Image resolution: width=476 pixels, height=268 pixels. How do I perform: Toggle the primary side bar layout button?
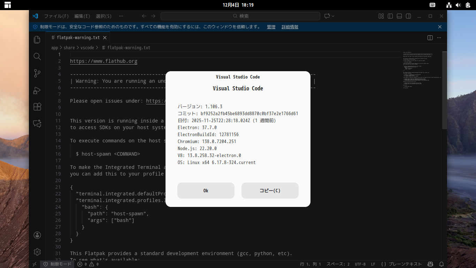[390, 16]
